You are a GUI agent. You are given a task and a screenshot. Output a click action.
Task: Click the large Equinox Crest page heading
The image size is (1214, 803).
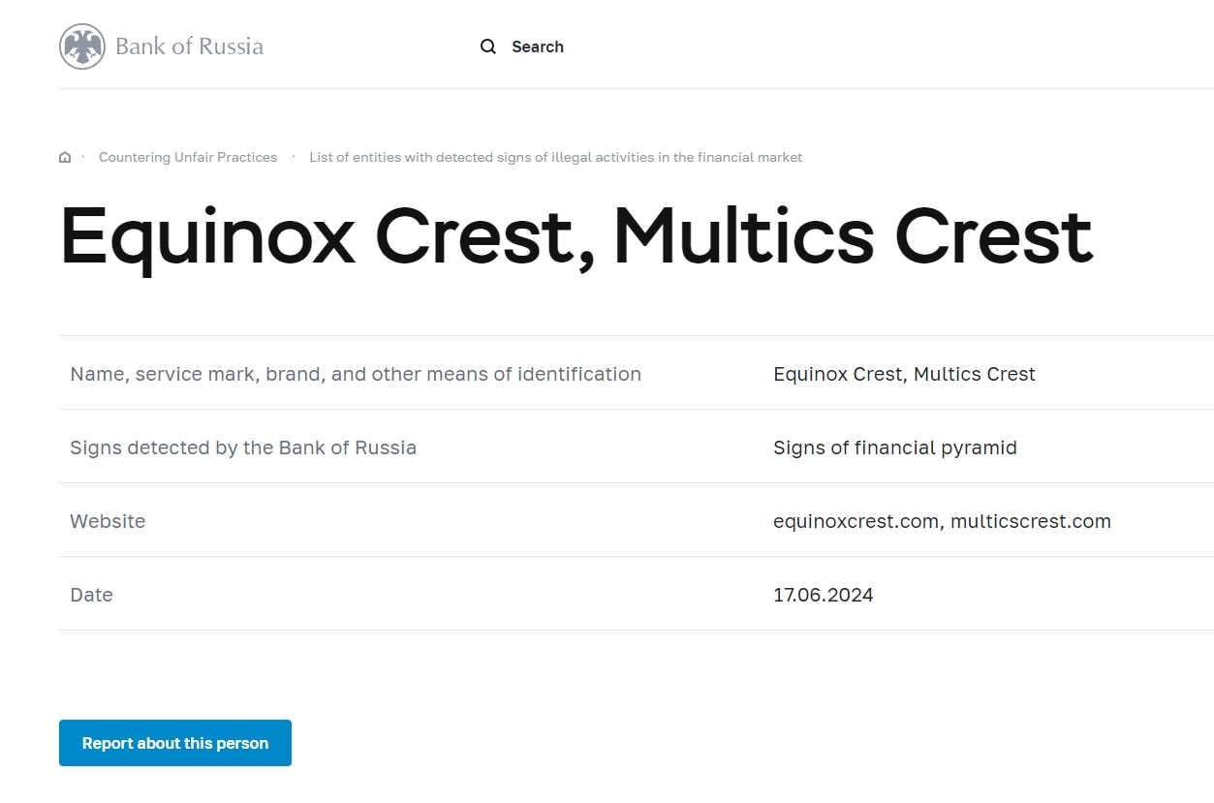576,235
